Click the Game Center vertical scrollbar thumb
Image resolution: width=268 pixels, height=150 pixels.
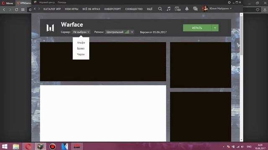pos(241,36)
